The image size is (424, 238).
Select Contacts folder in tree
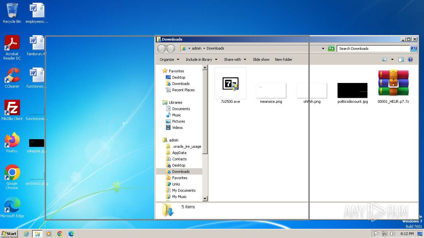179,159
